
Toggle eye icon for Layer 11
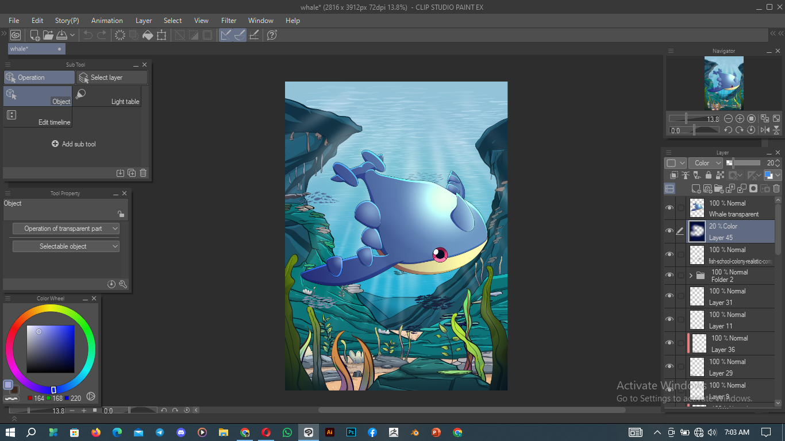(669, 320)
